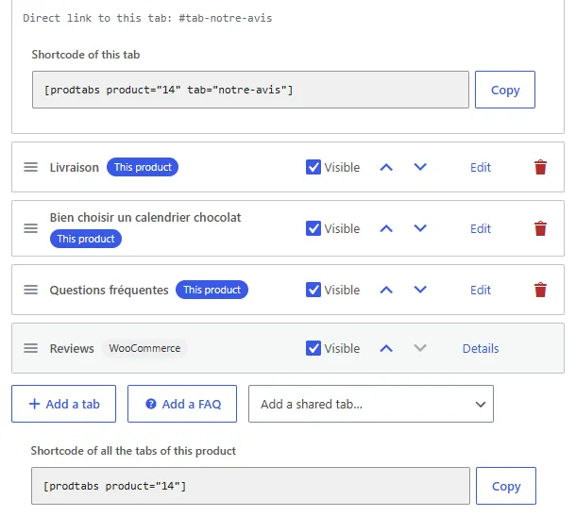The width and height of the screenshot is (576, 516).
Task: Select the Livraison tab title
Action: [75, 167]
